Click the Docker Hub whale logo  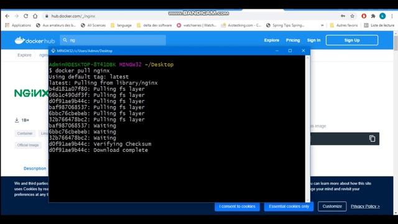(35, 40)
